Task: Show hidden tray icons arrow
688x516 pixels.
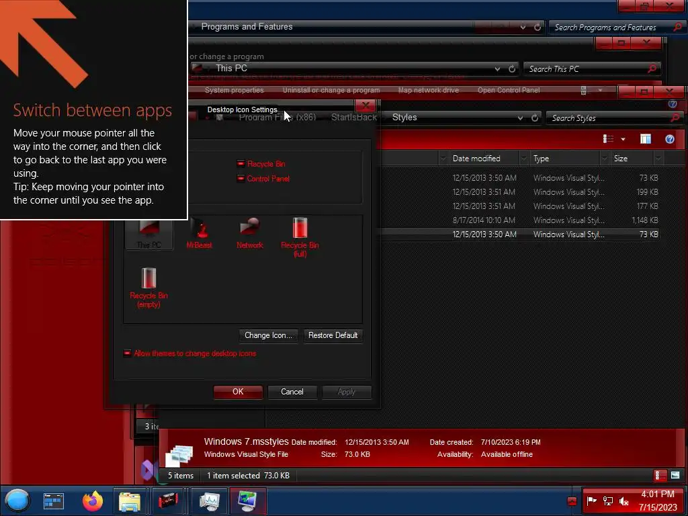Action: click(x=572, y=501)
